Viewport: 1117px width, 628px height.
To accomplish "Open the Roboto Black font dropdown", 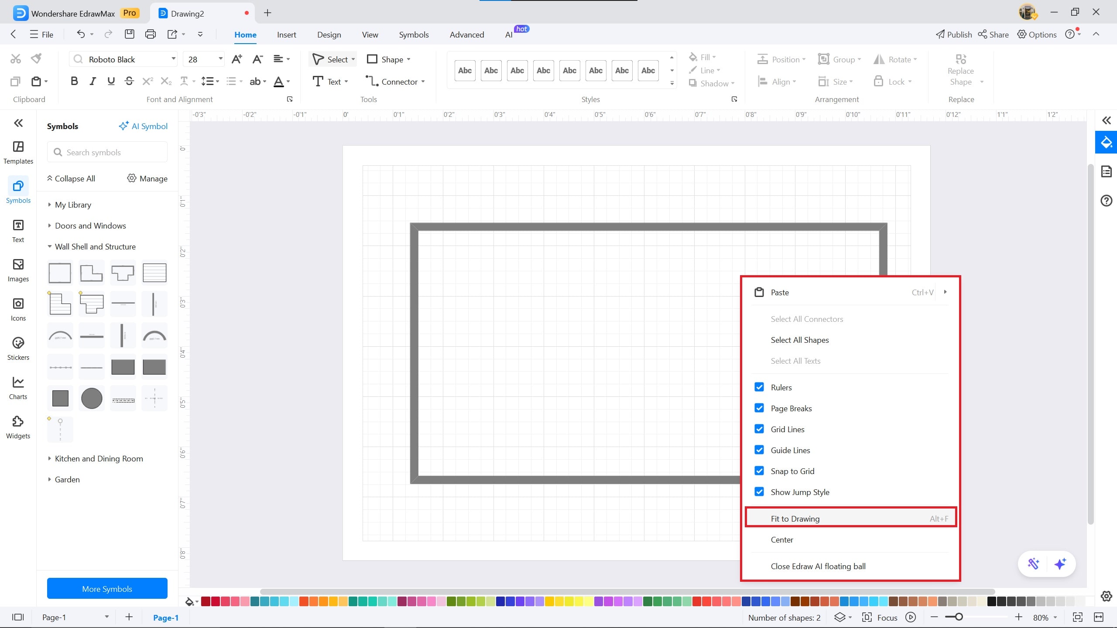I will click(173, 59).
